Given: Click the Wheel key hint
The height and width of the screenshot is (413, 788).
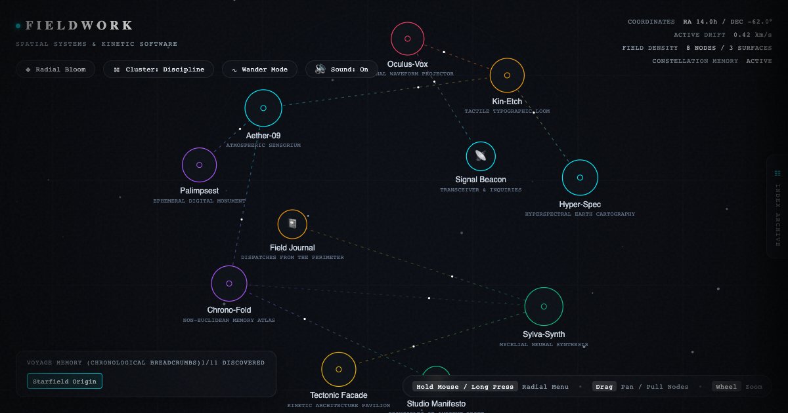Looking at the screenshot, I should [726, 387].
